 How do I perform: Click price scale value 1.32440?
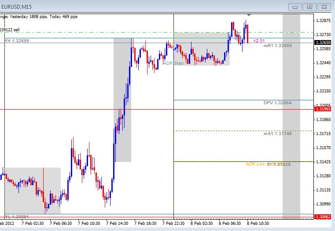(x=323, y=63)
